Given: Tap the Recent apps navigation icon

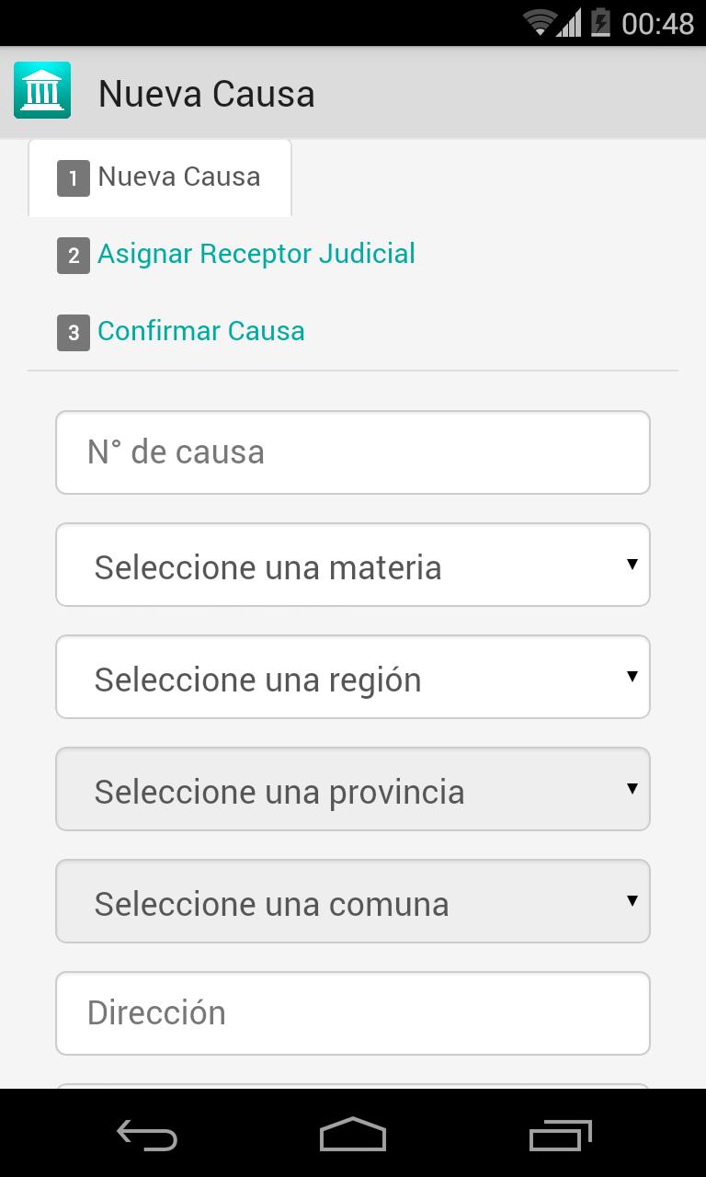Looking at the screenshot, I should click(559, 1134).
